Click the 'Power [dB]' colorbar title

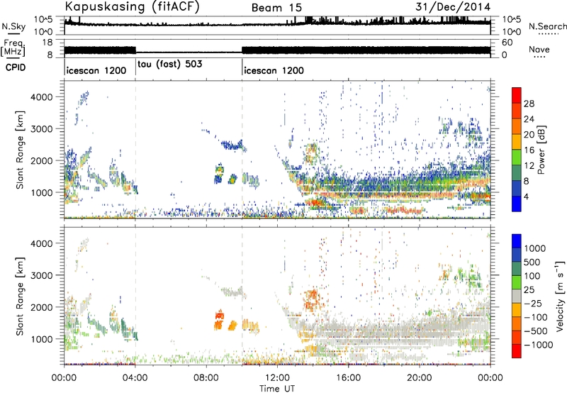[541, 150]
